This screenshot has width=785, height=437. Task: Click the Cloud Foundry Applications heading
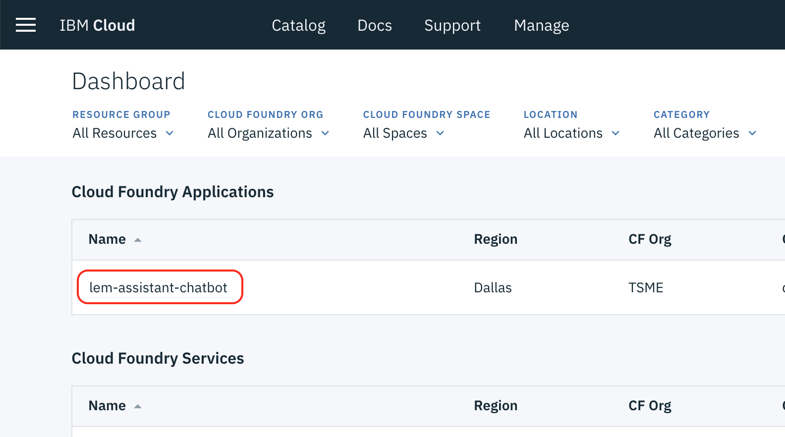point(172,192)
